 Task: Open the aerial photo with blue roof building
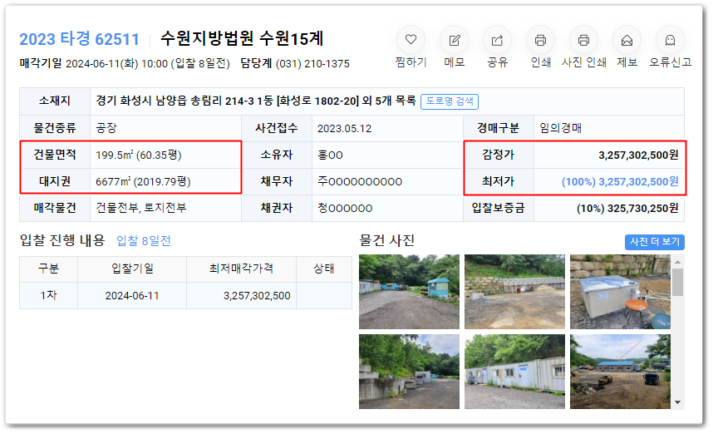[620, 371]
